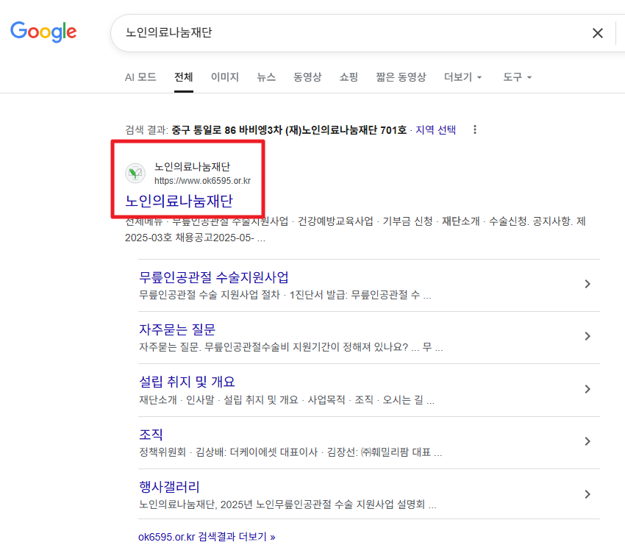Click the 노인의료나눔재단 site favicon
The width and height of the screenshot is (625, 556).
[135, 173]
